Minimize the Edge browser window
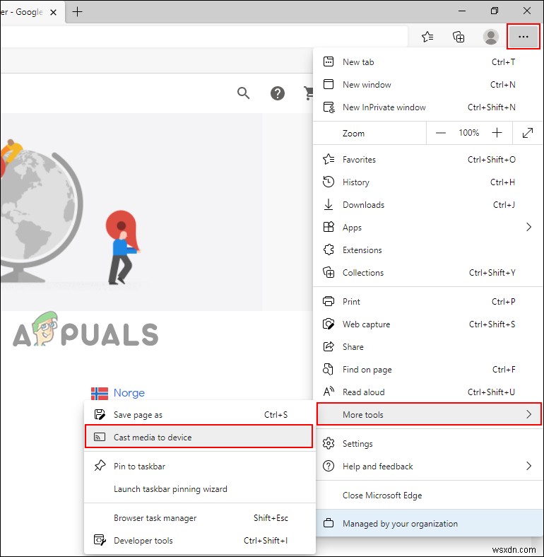The width and height of the screenshot is (544, 557). (462, 11)
